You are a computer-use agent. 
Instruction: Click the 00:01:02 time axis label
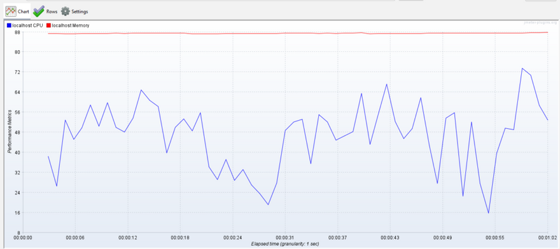pos(547,237)
